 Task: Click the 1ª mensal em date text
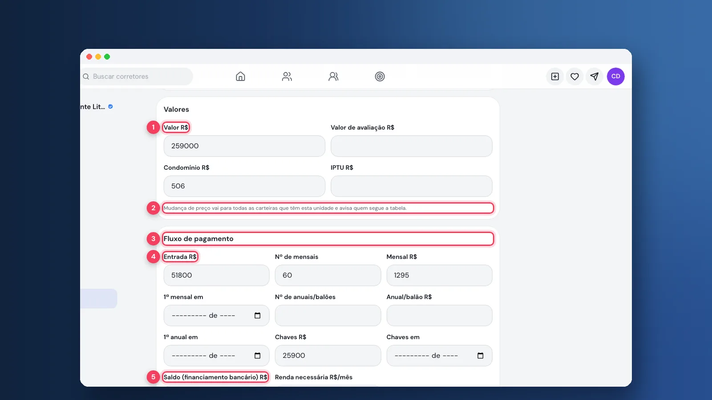pos(203,316)
